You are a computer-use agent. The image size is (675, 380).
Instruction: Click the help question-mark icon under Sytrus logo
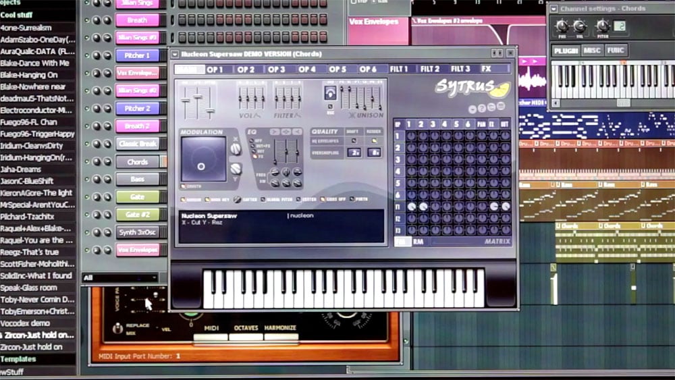tap(482, 109)
